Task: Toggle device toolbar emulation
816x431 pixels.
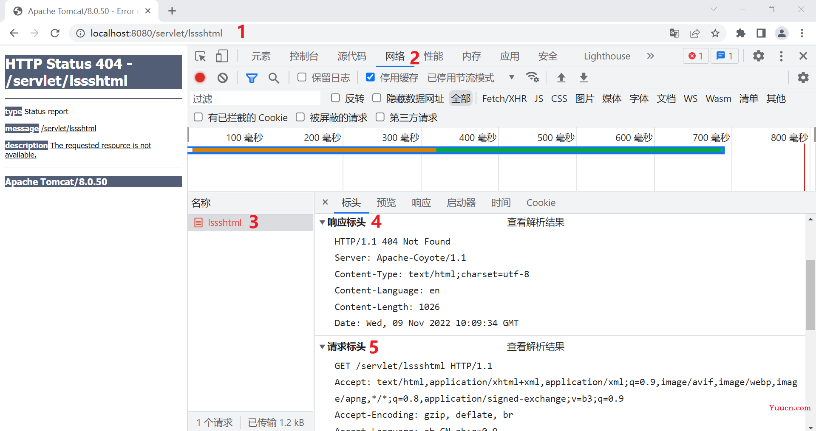Action: pyautogui.click(x=221, y=56)
